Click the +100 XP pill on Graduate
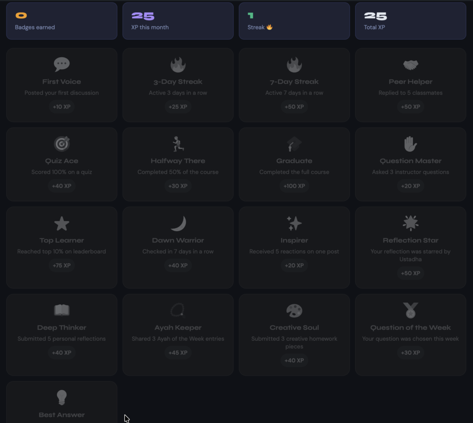Screen dimensions: 473x423 294,186
